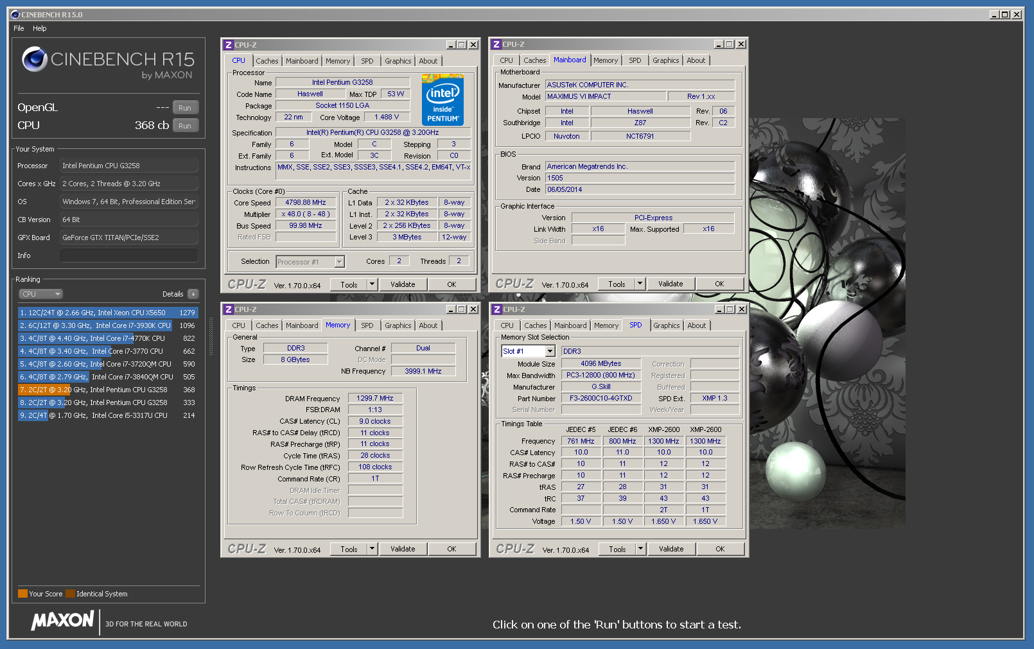Click Validate in the CPU window
Image resolution: width=1034 pixels, height=649 pixels.
tap(403, 284)
